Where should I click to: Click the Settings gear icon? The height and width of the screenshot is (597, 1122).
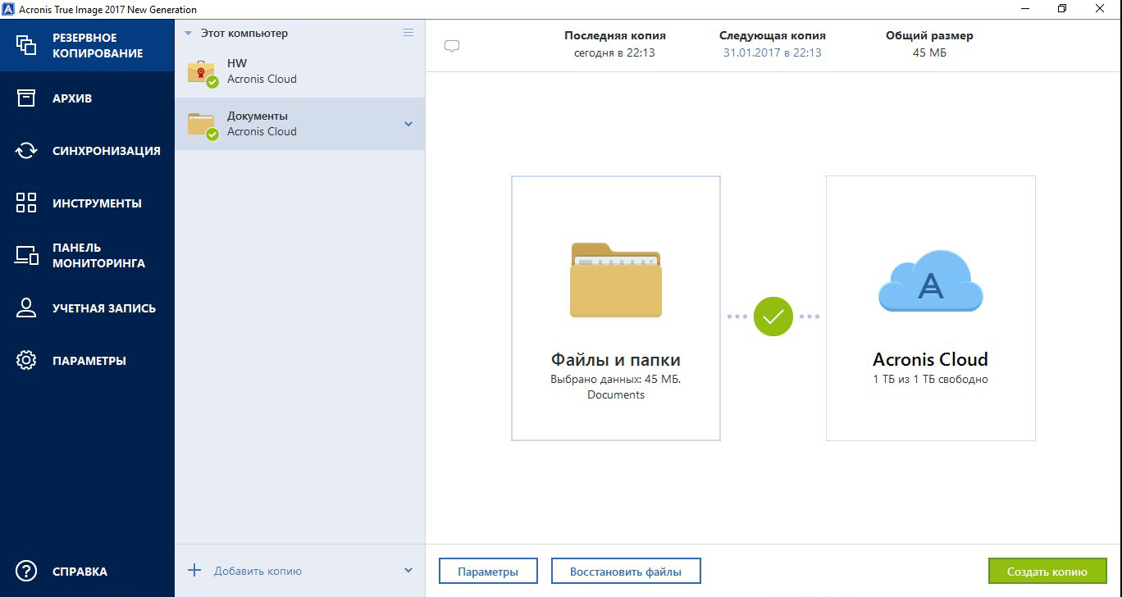coord(26,360)
